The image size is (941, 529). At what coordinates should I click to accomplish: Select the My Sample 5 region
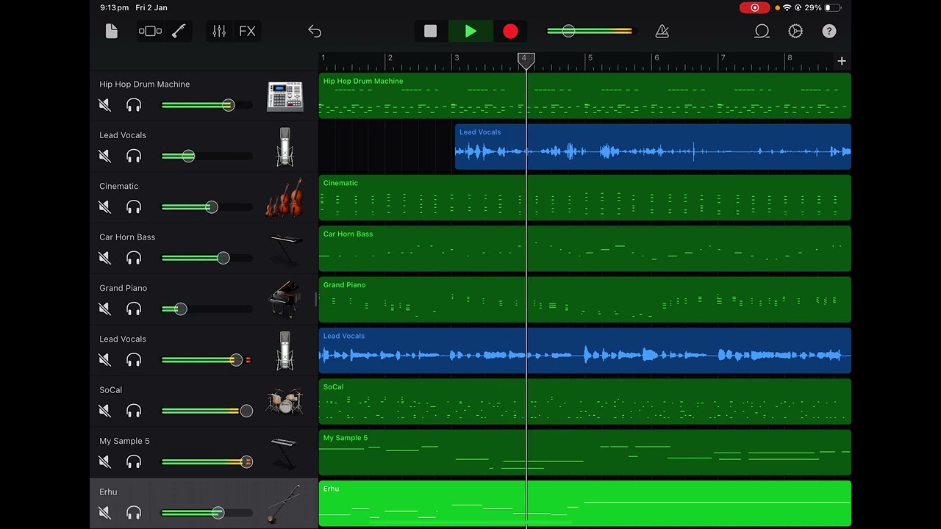coord(585,453)
